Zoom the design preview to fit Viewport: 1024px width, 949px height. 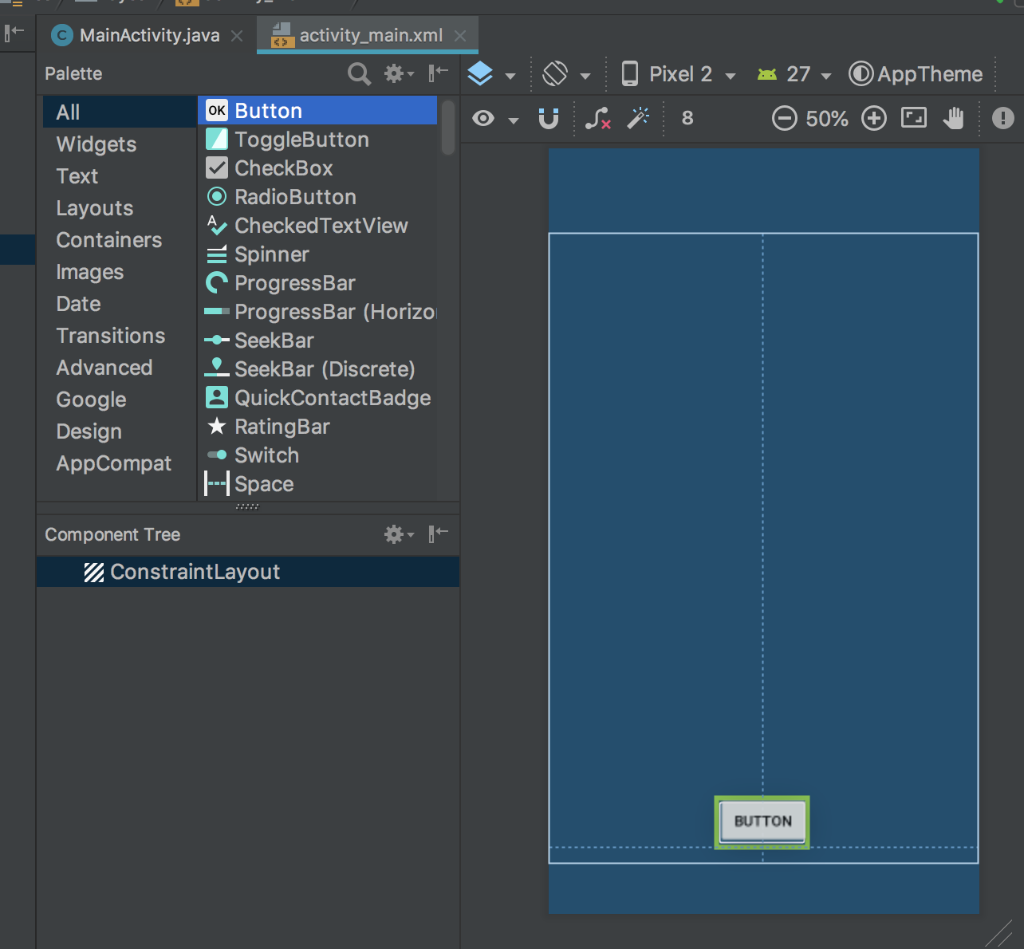pyautogui.click(x=914, y=117)
